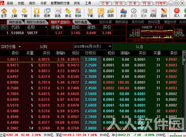Click the 行情 button at top right

[105, 3]
